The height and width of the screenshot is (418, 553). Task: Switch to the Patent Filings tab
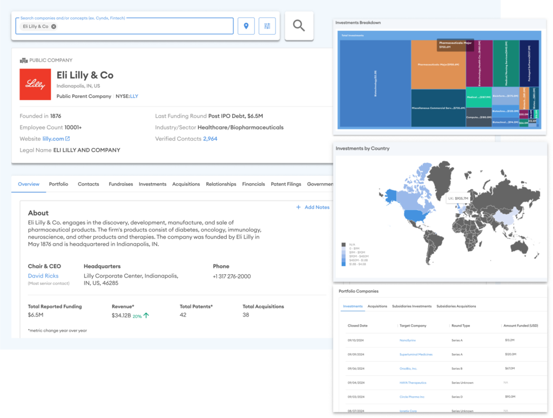[286, 184]
